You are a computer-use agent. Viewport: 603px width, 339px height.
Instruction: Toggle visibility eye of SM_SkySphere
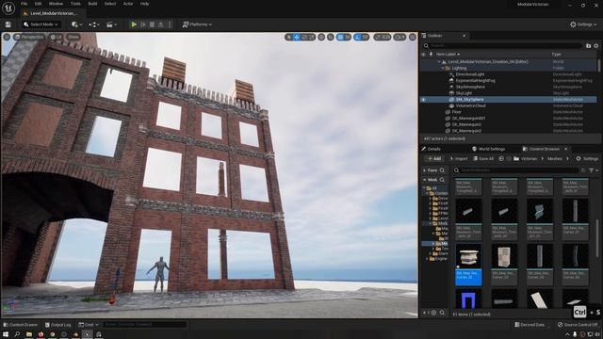(423, 100)
